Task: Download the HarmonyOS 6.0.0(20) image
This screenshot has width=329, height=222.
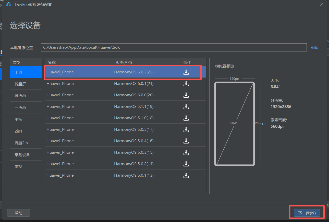Action: (x=186, y=95)
